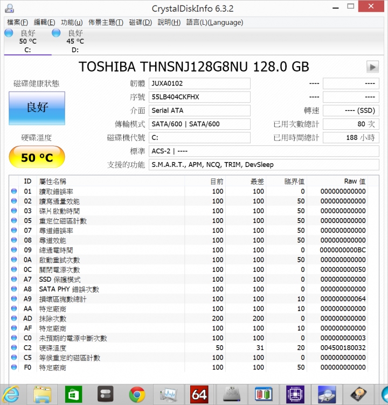The height and width of the screenshot is (405, 388).
Task: Open File Explorer from the taskbar
Action: pos(42,394)
